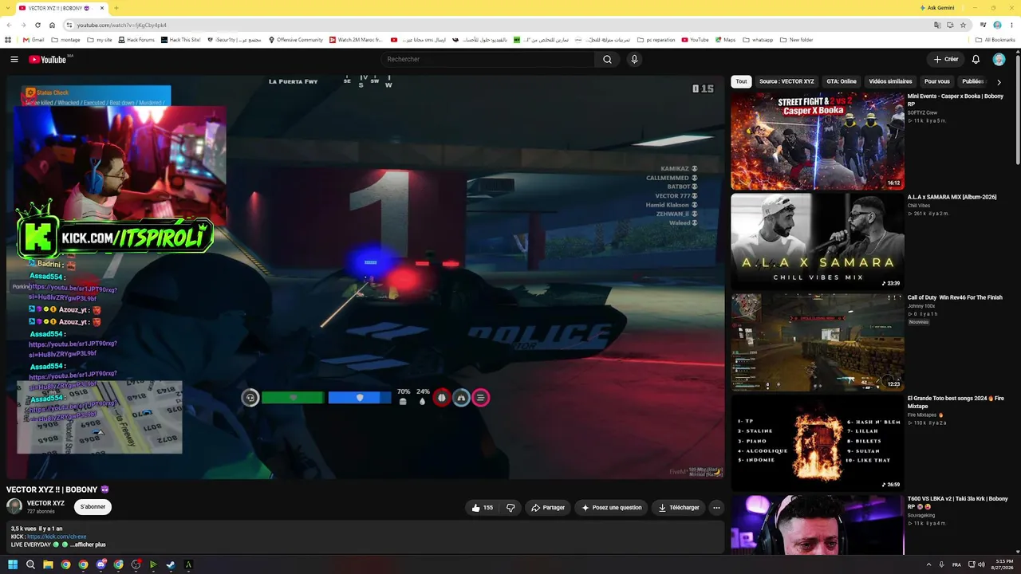
Task: Select the GTA: Online filter chip
Action: [x=842, y=81]
